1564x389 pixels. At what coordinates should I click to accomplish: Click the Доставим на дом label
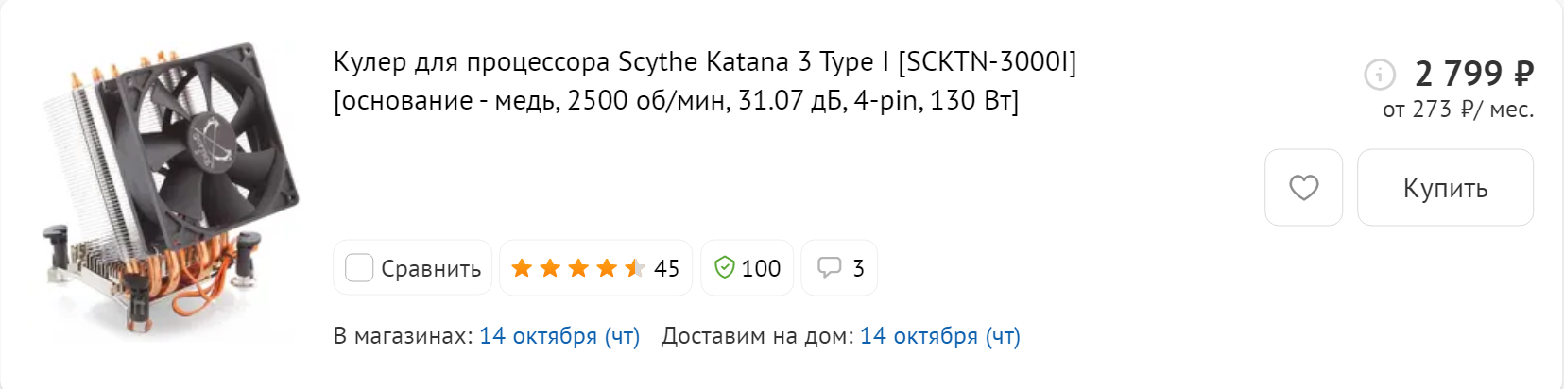pos(757,336)
